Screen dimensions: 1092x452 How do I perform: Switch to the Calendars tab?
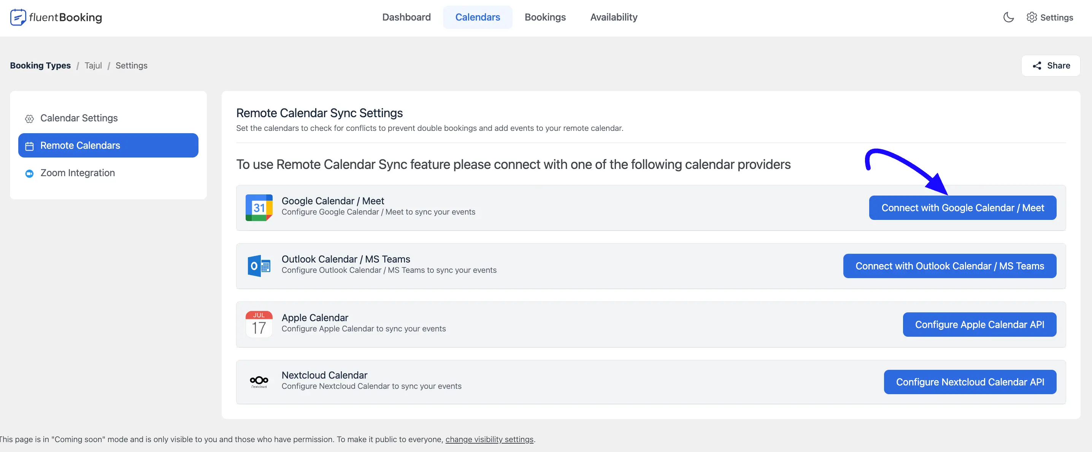point(477,18)
